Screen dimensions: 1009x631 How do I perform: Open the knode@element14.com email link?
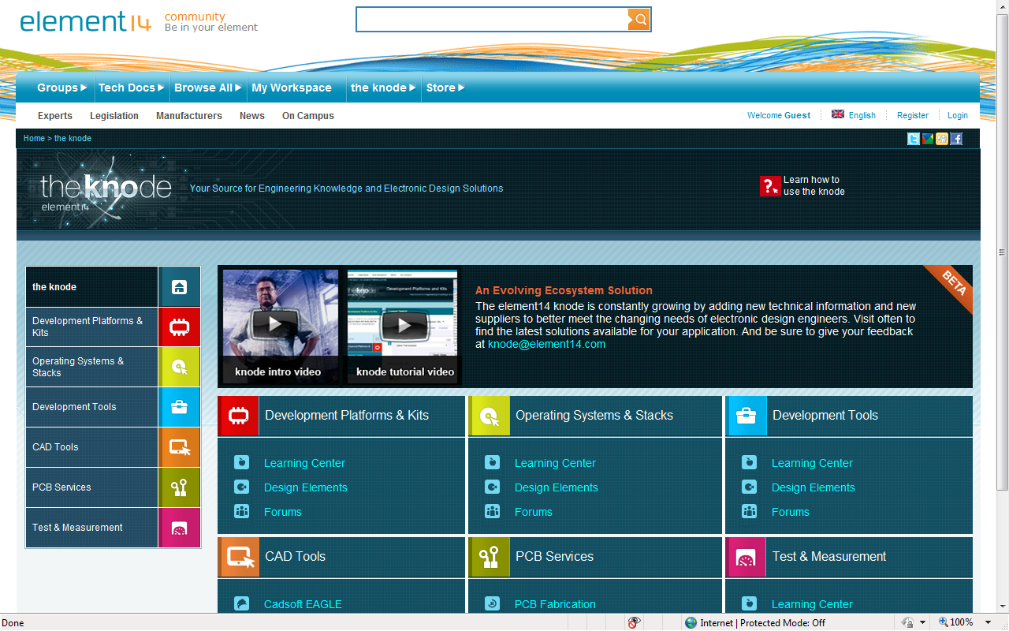point(546,344)
